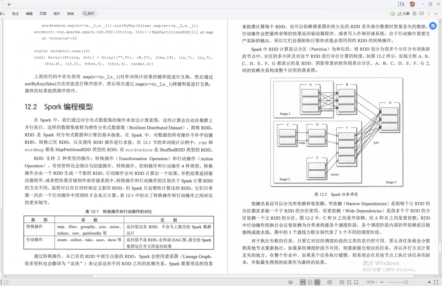Enter full screen mode icon

pos(436,282)
